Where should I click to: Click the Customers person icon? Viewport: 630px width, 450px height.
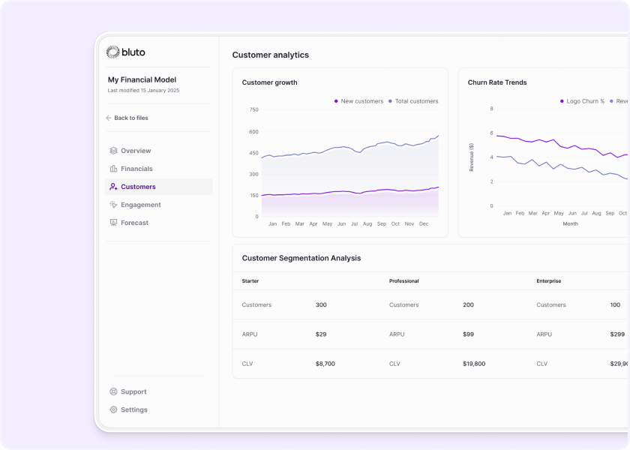pos(113,187)
